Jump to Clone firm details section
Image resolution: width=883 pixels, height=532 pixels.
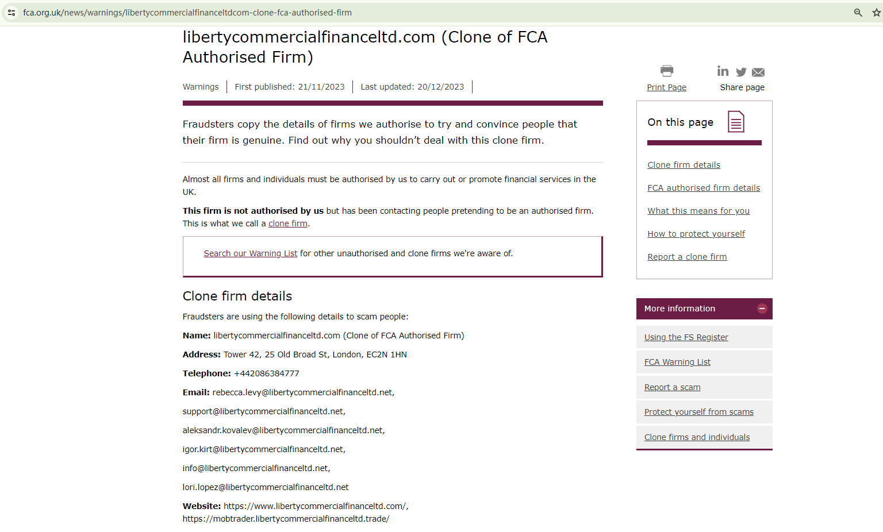click(684, 165)
